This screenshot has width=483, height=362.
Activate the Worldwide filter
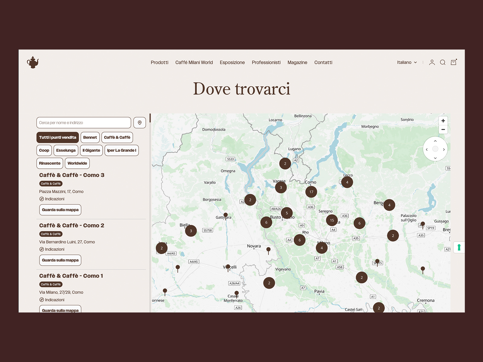[77, 163]
